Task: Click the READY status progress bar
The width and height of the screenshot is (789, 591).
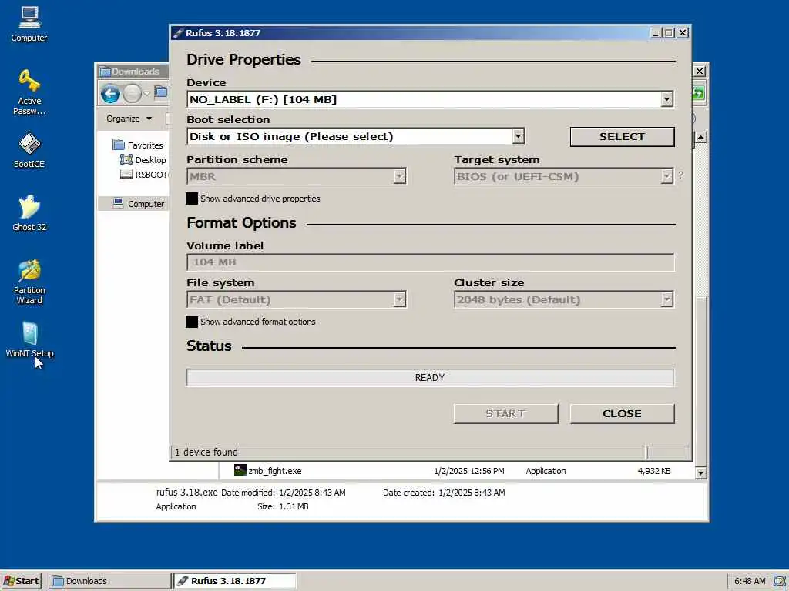Action: tap(430, 377)
